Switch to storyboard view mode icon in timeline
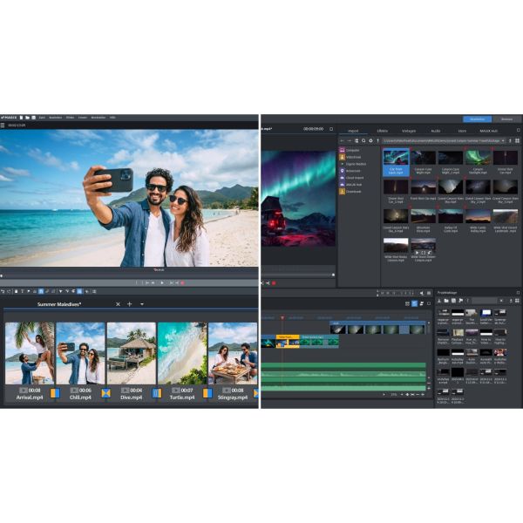 coord(407,303)
